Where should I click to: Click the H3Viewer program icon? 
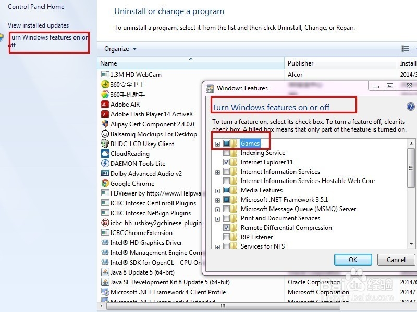pos(105,193)
